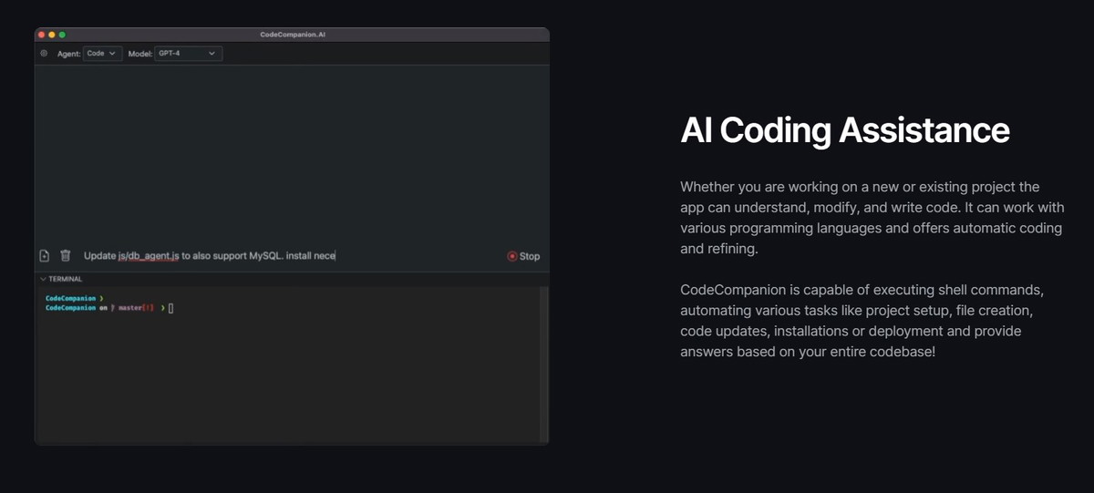Click the trash icon to clear chat
The height and width of the screenshot is (493, 1094).
click(66, 256)
